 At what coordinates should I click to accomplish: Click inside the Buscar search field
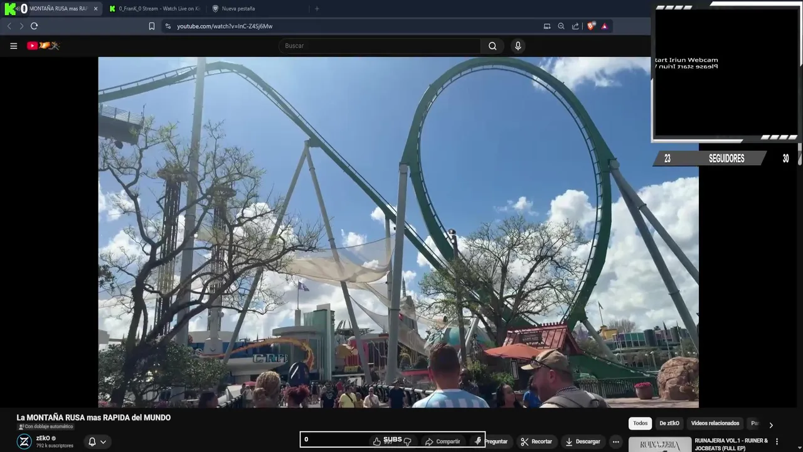(x=380, y=46)
